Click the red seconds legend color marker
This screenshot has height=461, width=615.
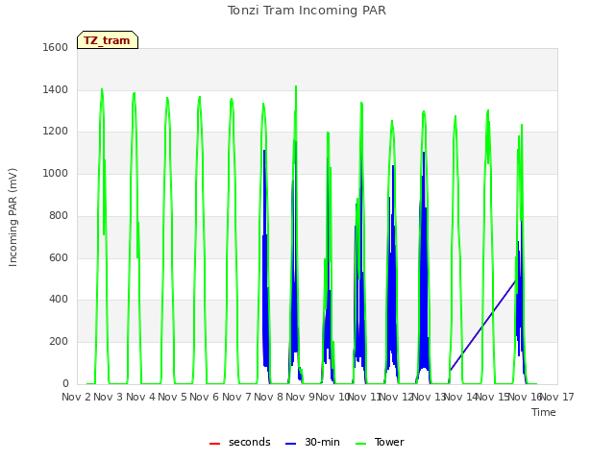[214, 444]
